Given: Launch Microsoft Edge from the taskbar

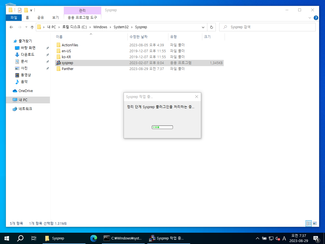Looking at the screenshot, I should [x=94, y=238].
